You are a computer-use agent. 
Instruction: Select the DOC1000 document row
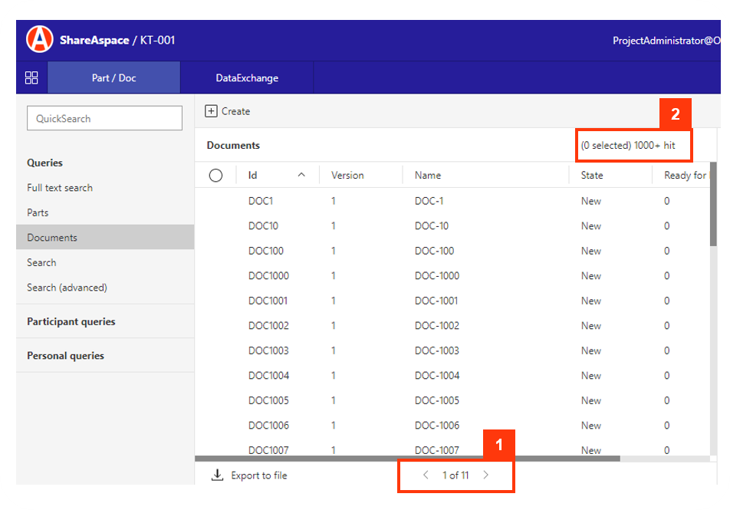[x=268, y=276]
